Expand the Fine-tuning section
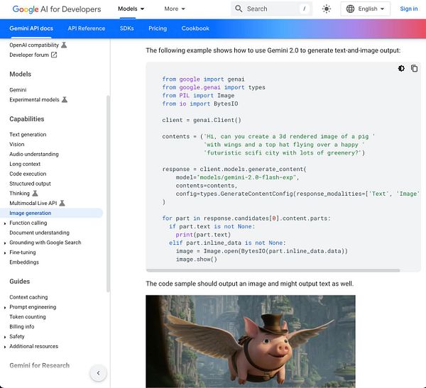Image resolution: width=426 pixels, height=388 pixels. 5,253
